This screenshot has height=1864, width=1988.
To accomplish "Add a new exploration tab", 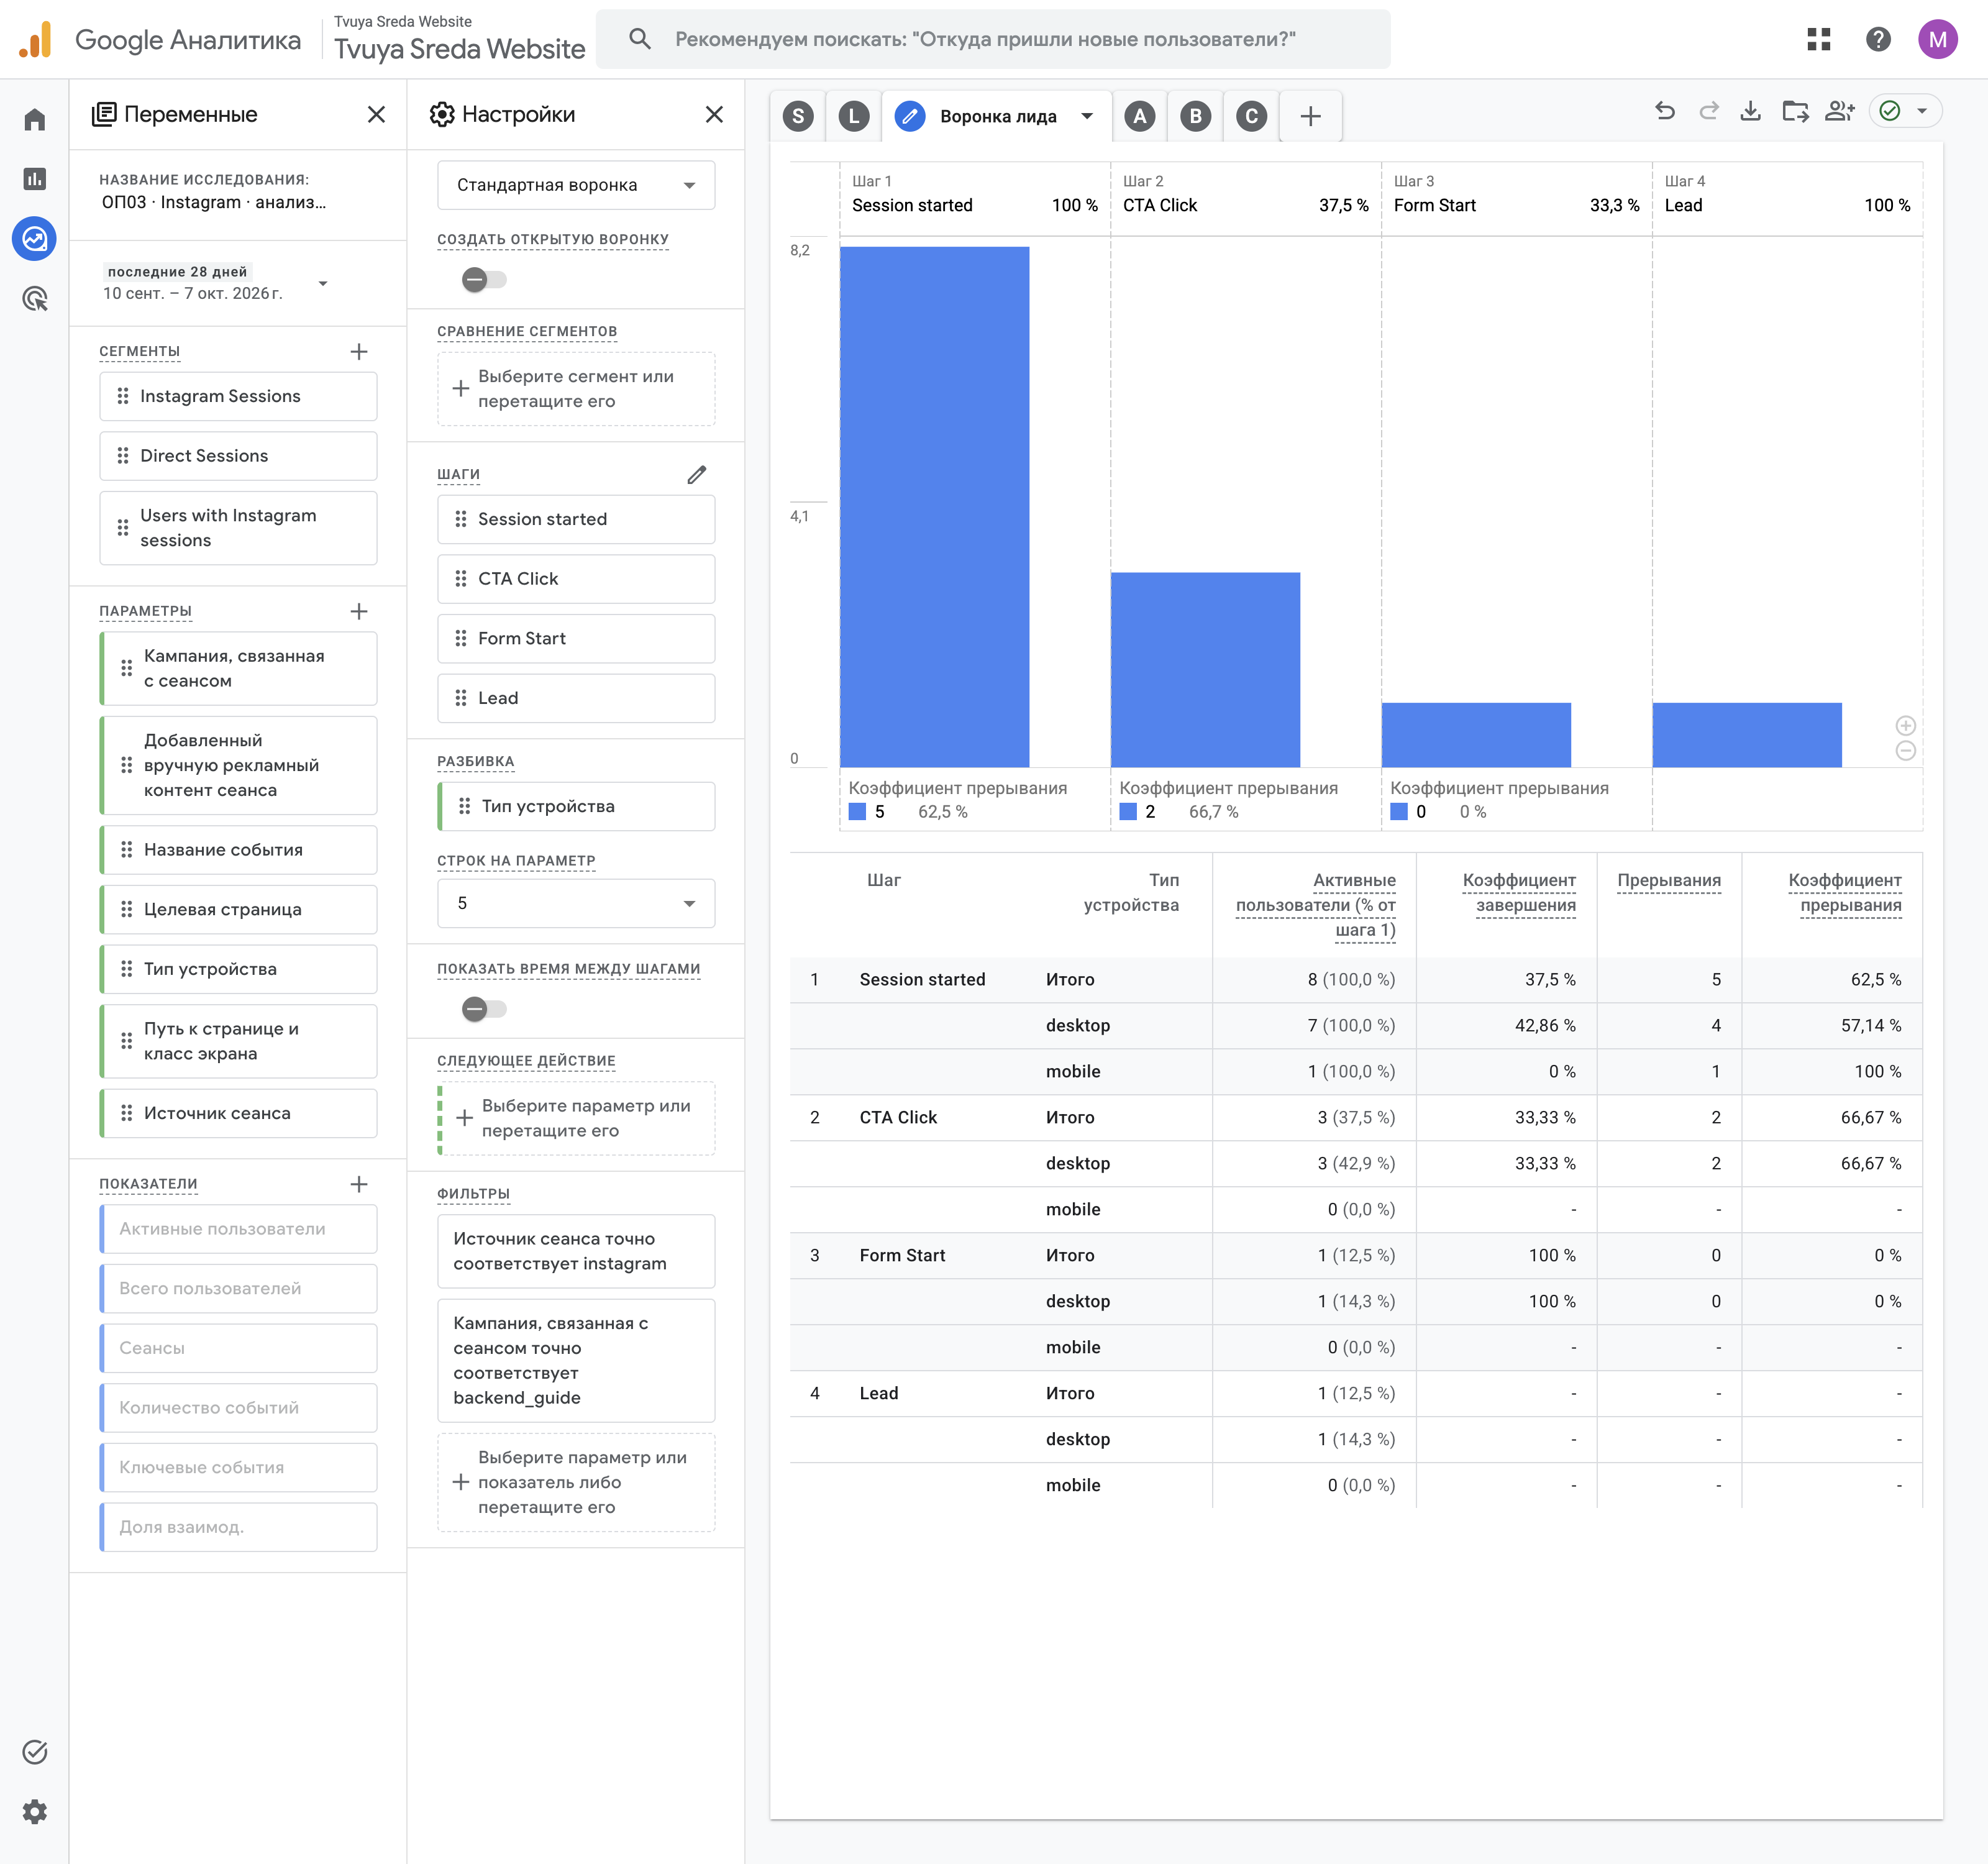I will 1311,116.
